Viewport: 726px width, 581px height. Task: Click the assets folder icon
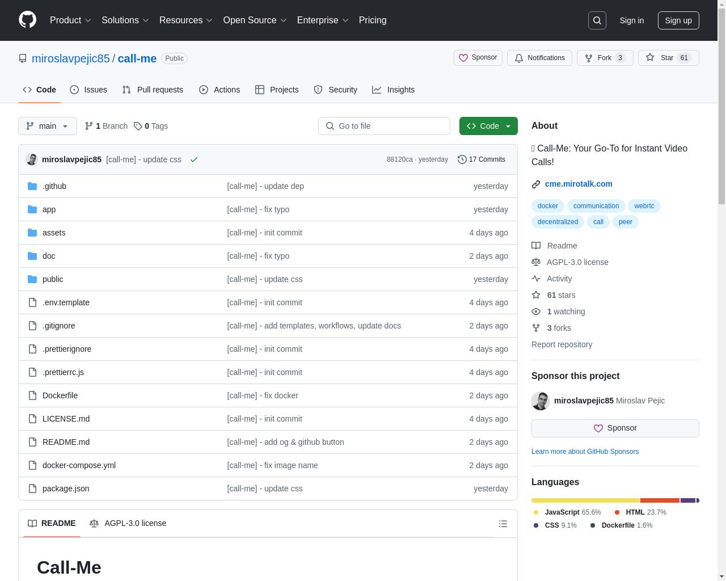point(32,233)
